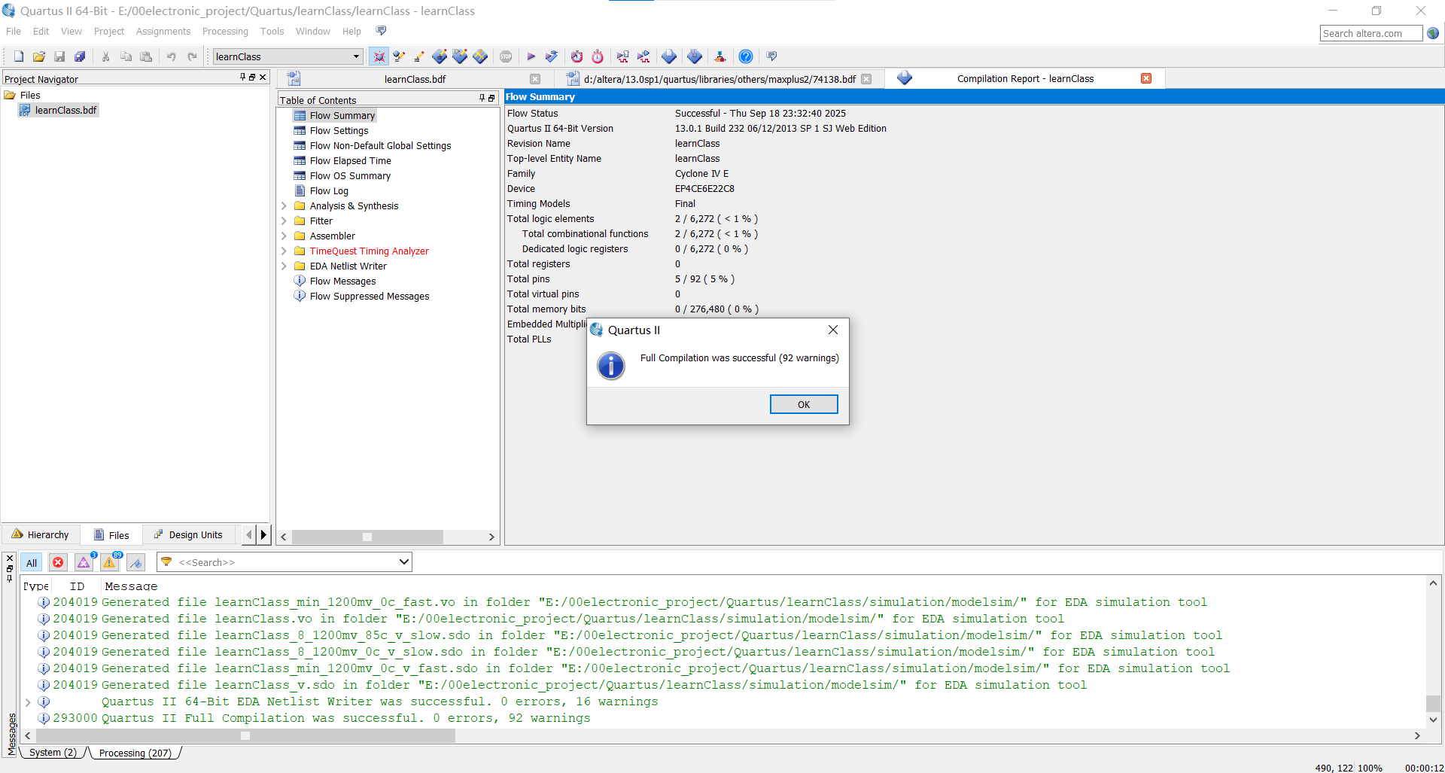Toggle the critical warning filter with 3 badge
The height and width of the screenshot is (773, 1445).
84,562
